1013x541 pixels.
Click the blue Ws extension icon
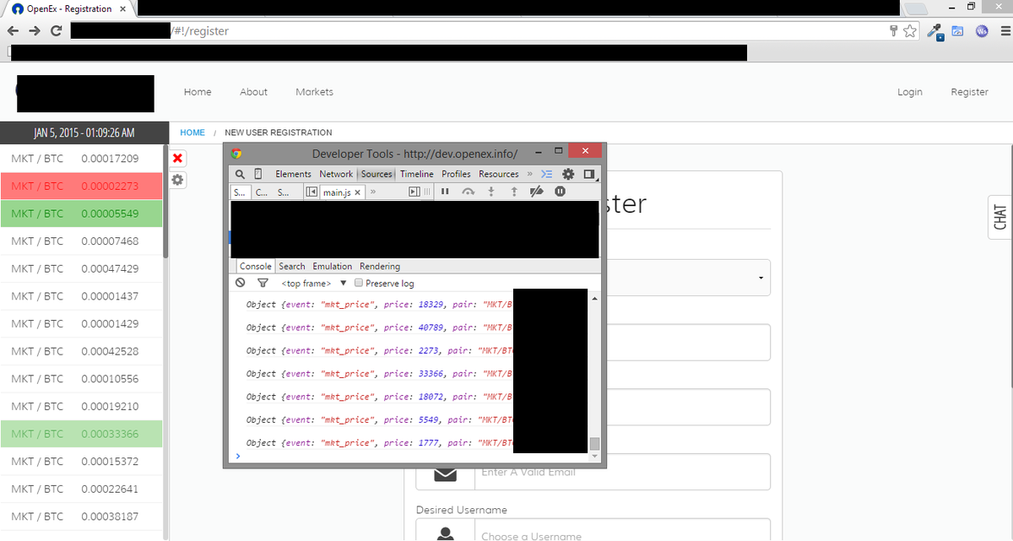point(982,31)
